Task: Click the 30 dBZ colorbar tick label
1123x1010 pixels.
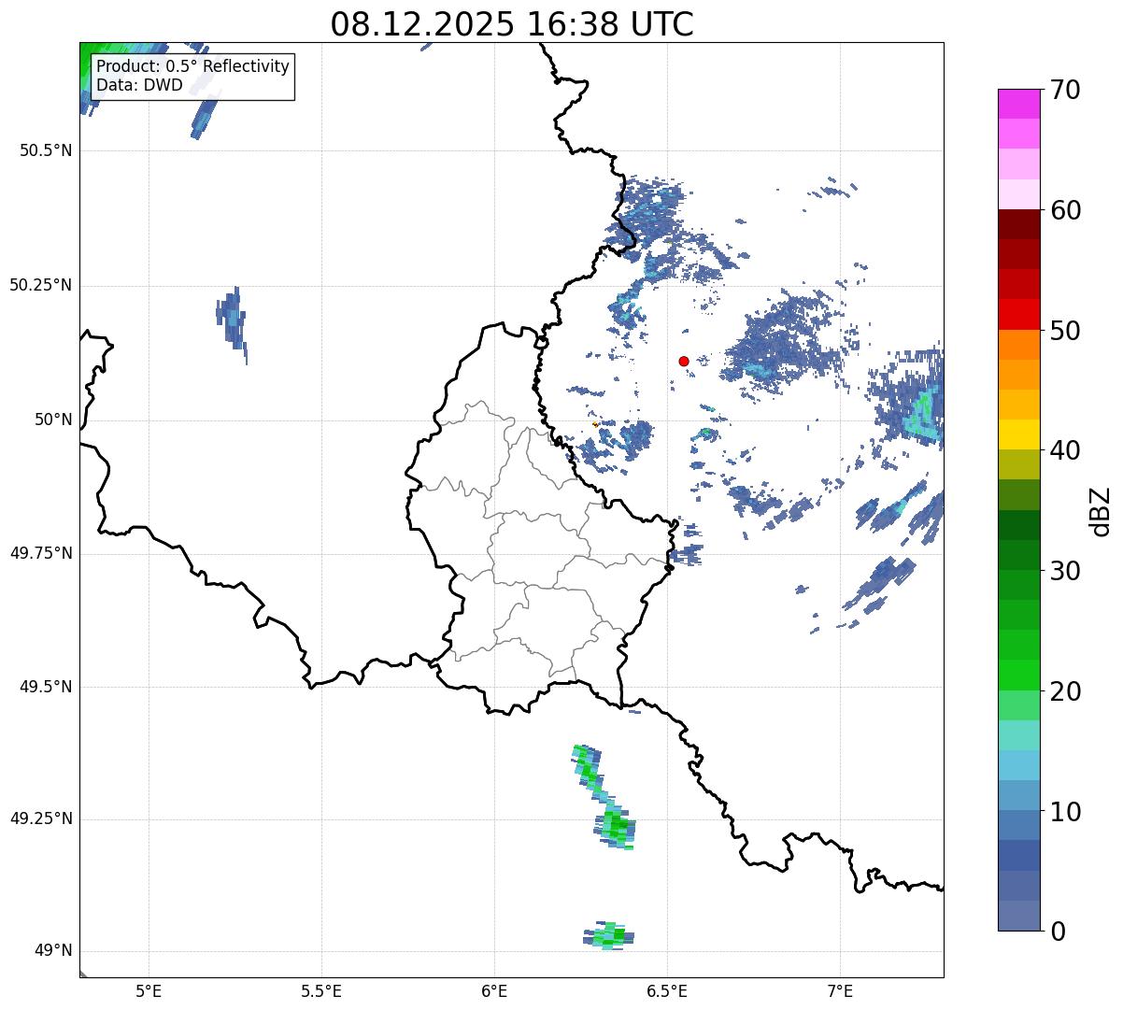Action: (1065, 571)
